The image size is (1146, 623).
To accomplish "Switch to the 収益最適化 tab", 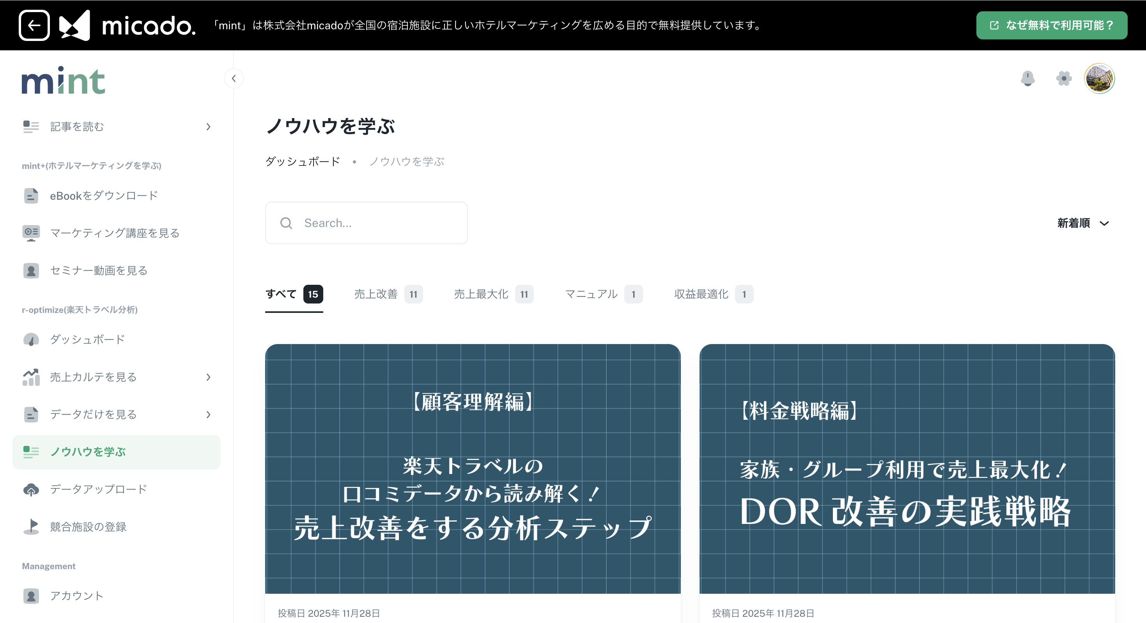I will pyautogui.click(x=713, y=294).
